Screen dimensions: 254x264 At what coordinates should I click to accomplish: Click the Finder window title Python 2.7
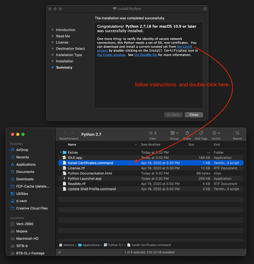(x=91, y=134)
